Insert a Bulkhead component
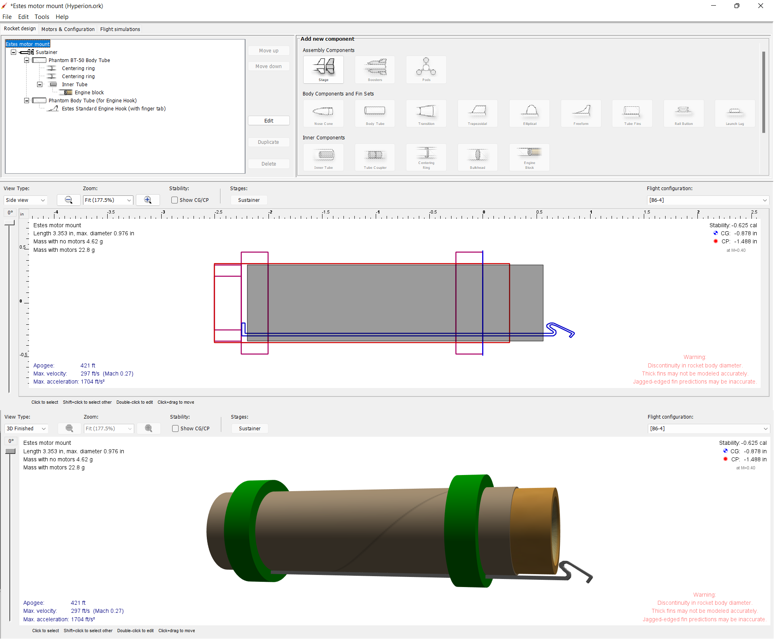This screenshot has width=774, height=639. 477,157
